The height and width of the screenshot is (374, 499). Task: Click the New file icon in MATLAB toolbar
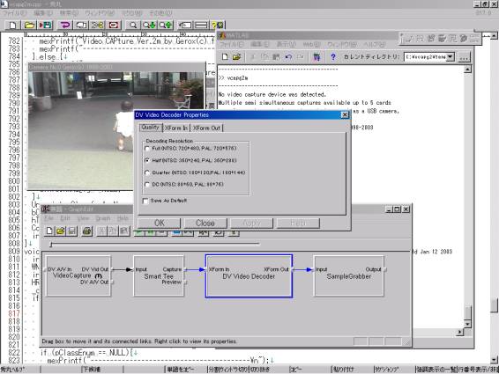[226, 57]
